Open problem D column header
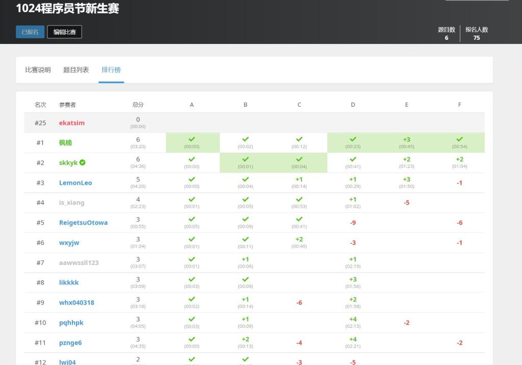The image size is (522, 365). coord(353,105)
